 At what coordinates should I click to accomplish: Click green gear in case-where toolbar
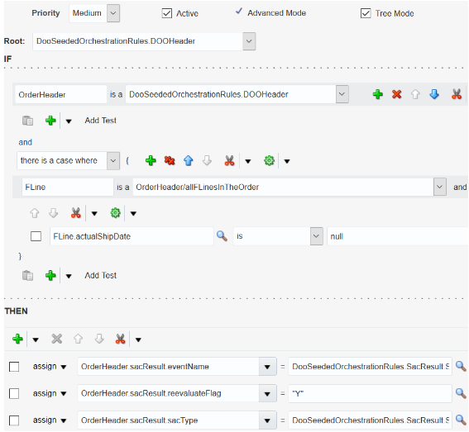pyautogui.click(x=269, y=161)
